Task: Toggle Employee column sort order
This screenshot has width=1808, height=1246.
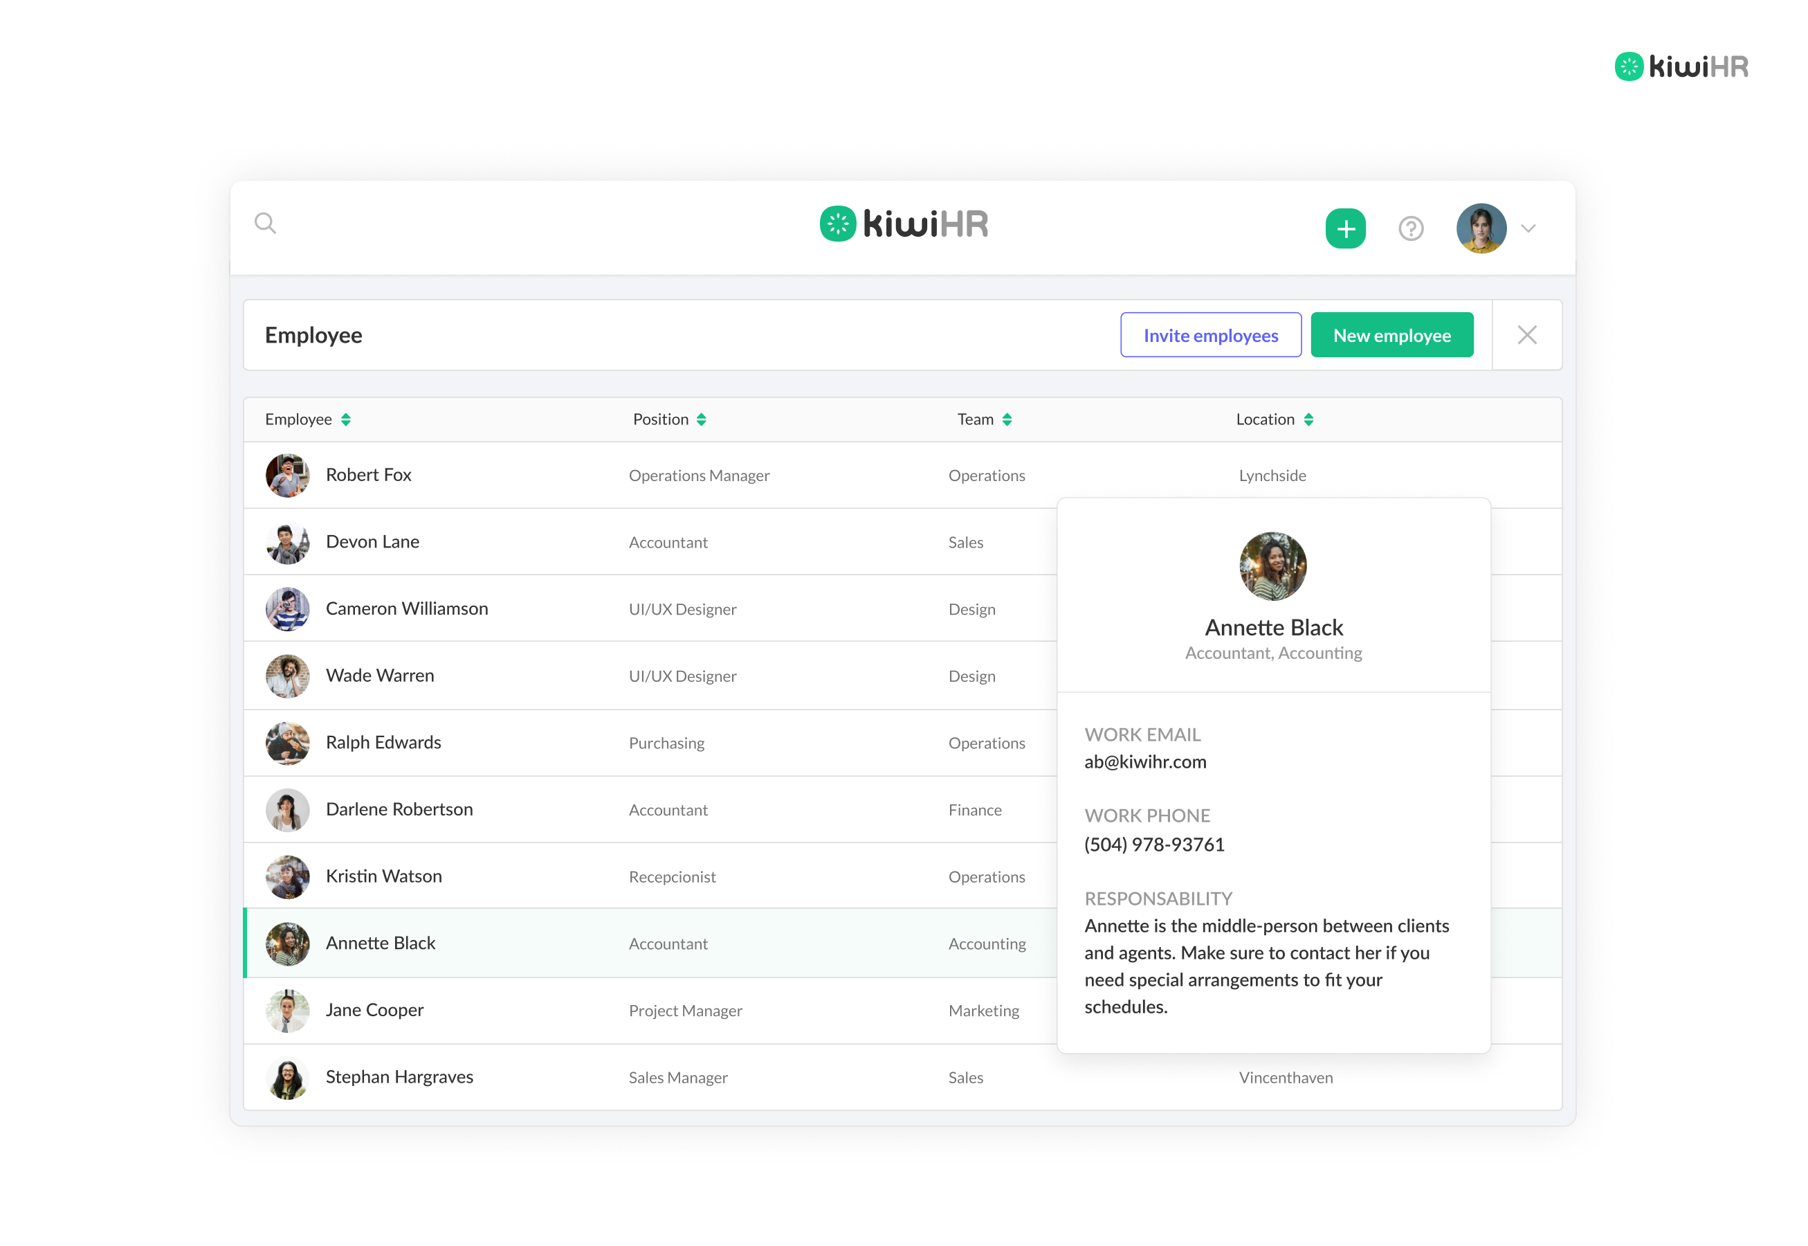Action: 347,419
